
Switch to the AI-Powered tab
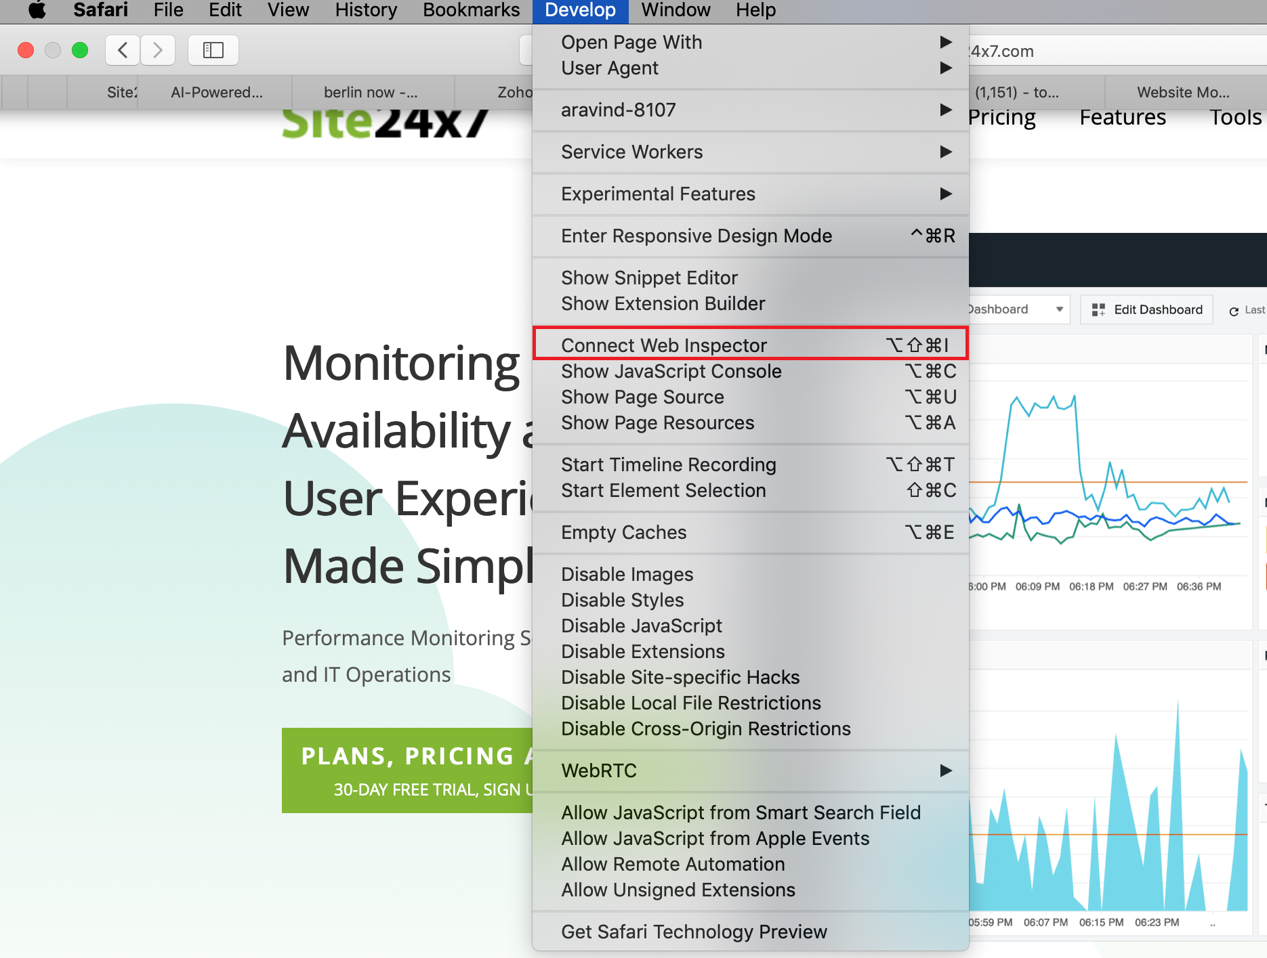pyautogui.click(x=216, y=93)
